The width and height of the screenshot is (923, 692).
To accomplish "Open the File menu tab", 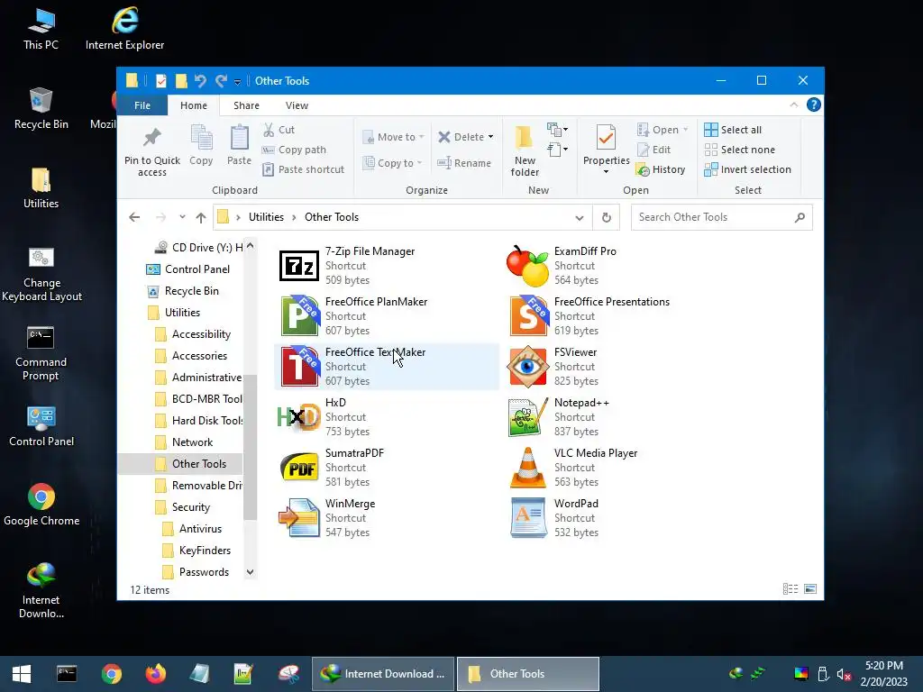I will tap(142, 105).
